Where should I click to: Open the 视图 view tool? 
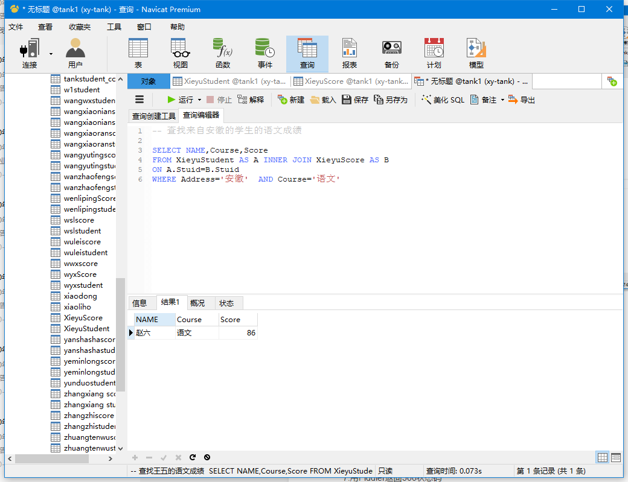180,53
